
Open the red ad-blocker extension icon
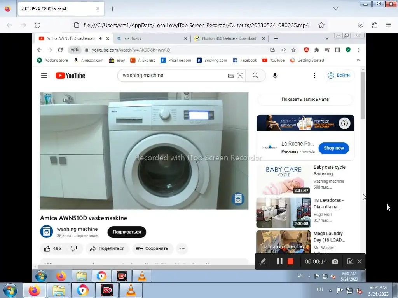(x=306, y=50)
